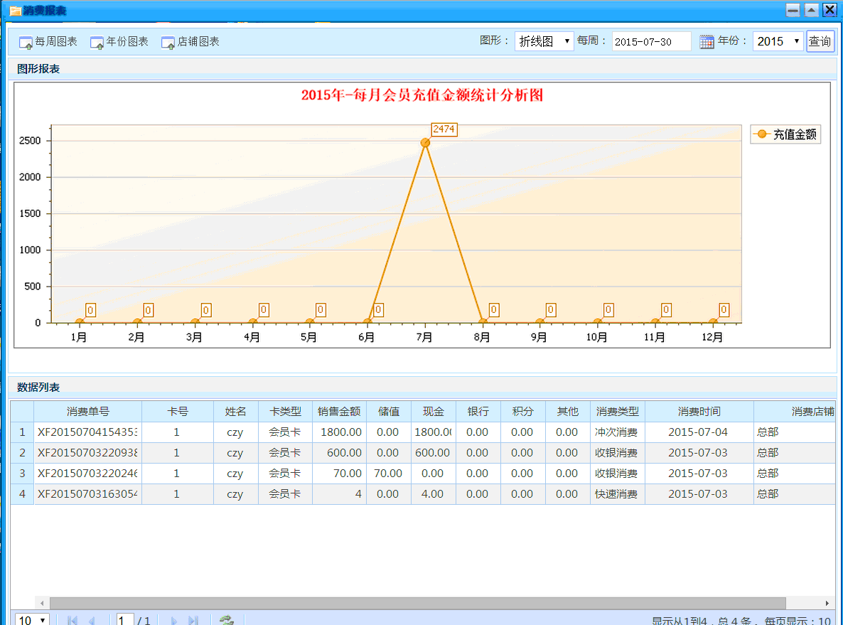Screen dimensions: 843x625
Task: Click the 消费报表 window folder icon
Action: point(16,11)
